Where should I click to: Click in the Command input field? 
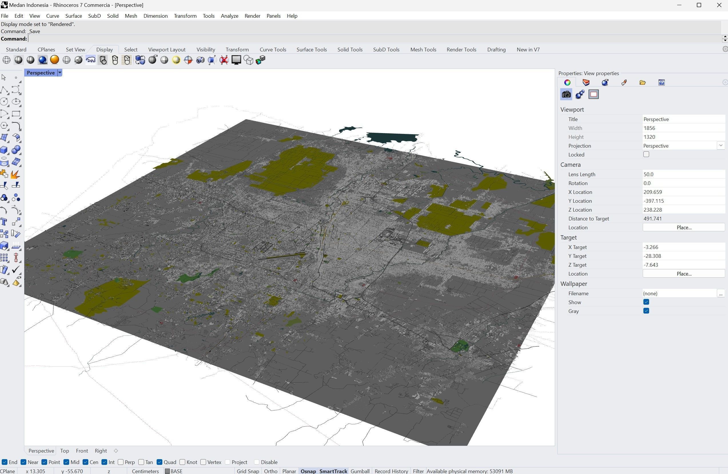pyautogui.click(x=375, y=39)
